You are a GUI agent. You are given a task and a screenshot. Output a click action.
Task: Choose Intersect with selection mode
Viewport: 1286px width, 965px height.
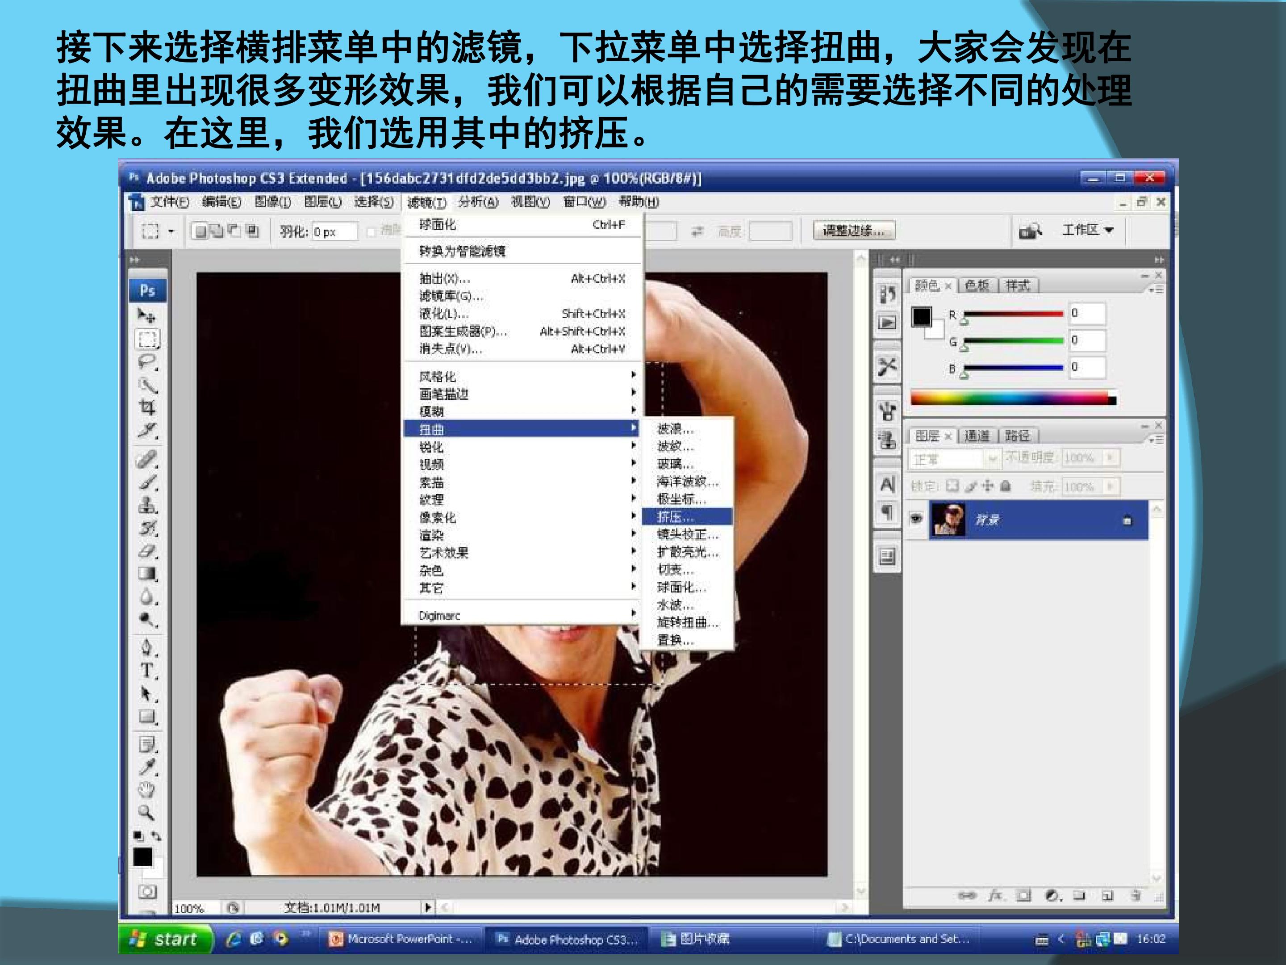coord(252,231)
